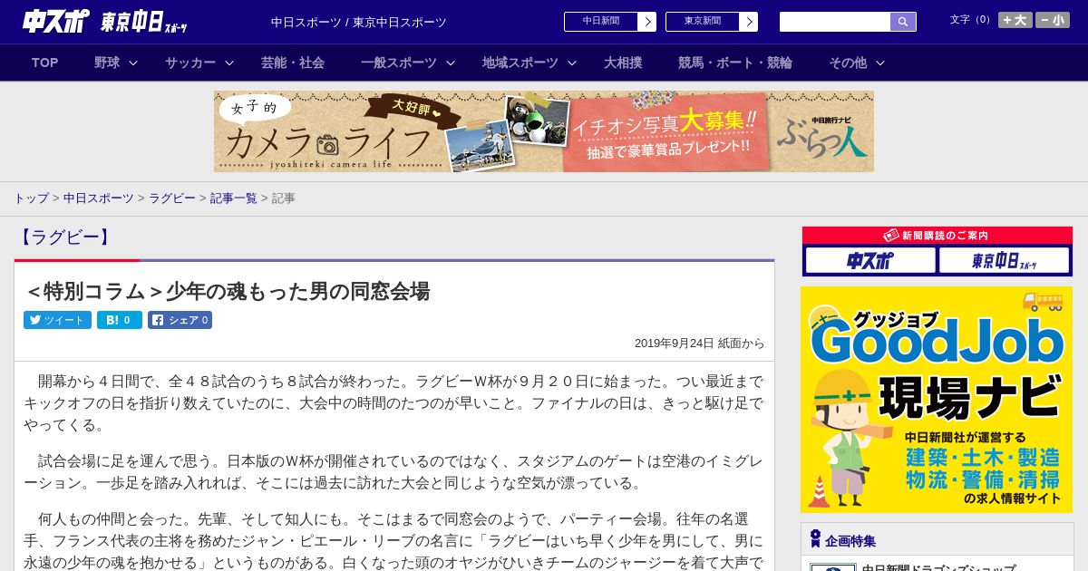This screenshot has width=1088, height=571.
Task: Click the arrow beside 中日新聞
Action: click(647, 22)
